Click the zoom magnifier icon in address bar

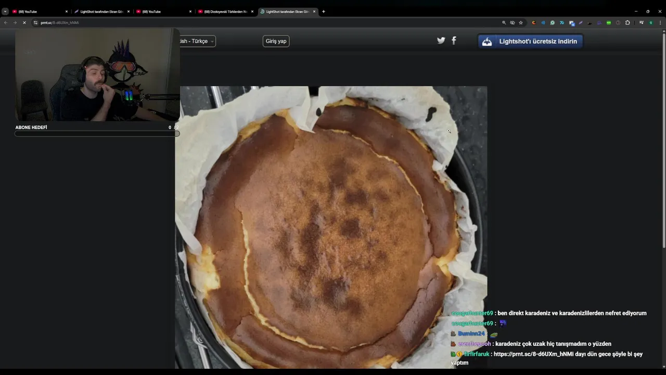coord(504,23)
